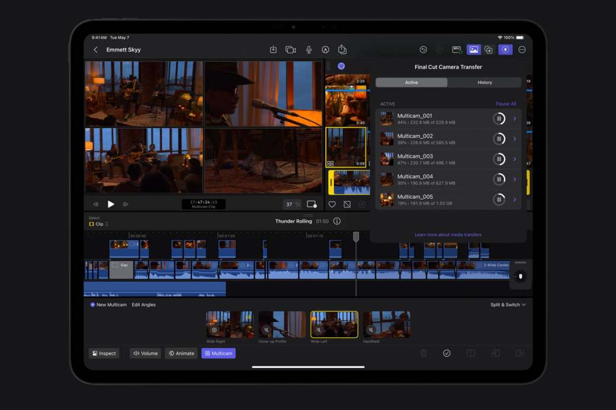The height and width of the screenshot is (410, 616).
Task: Pause the Multicam_004 transfer
Action: 499,179
